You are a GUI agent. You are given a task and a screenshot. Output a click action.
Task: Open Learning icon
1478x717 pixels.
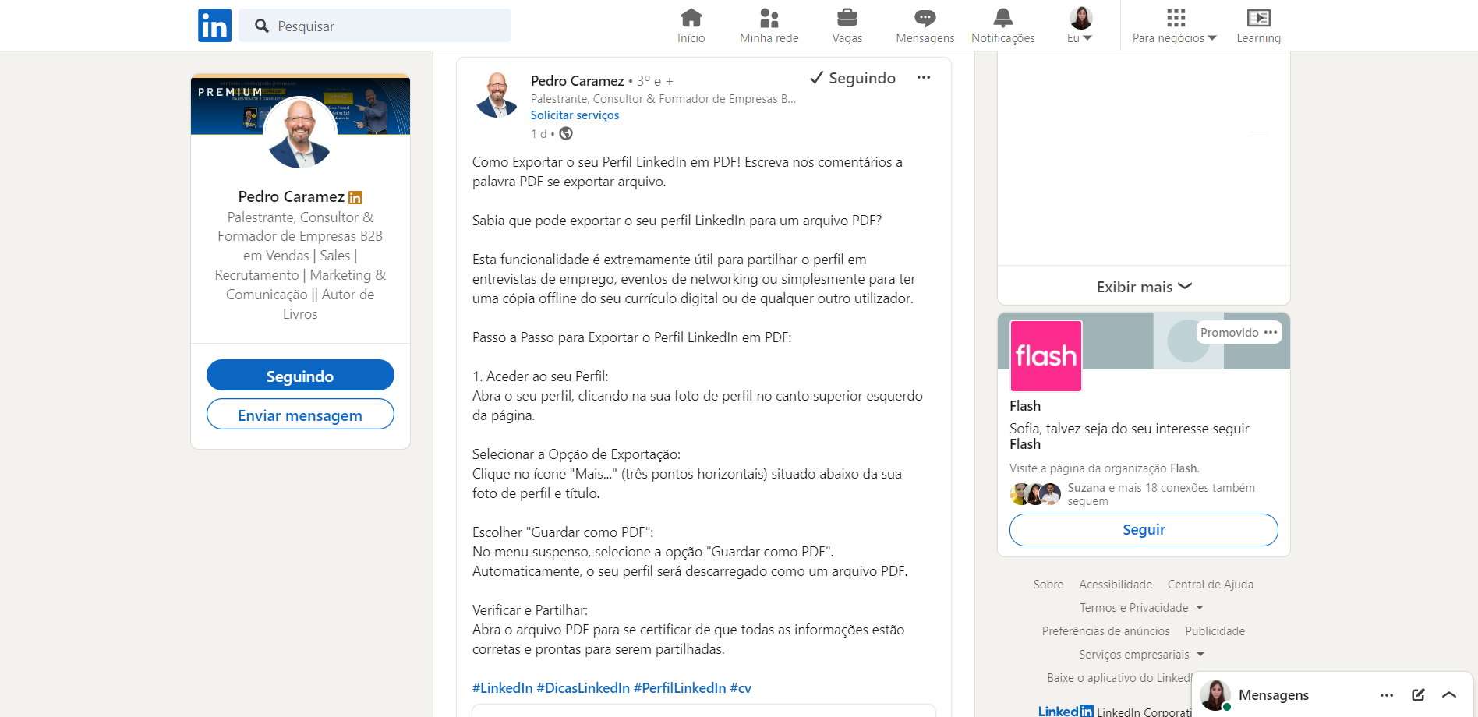click(x=1258, y=26)
